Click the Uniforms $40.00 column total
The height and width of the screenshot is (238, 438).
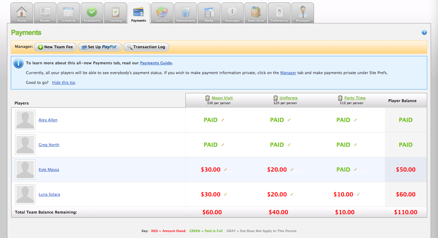click(278, 212)
